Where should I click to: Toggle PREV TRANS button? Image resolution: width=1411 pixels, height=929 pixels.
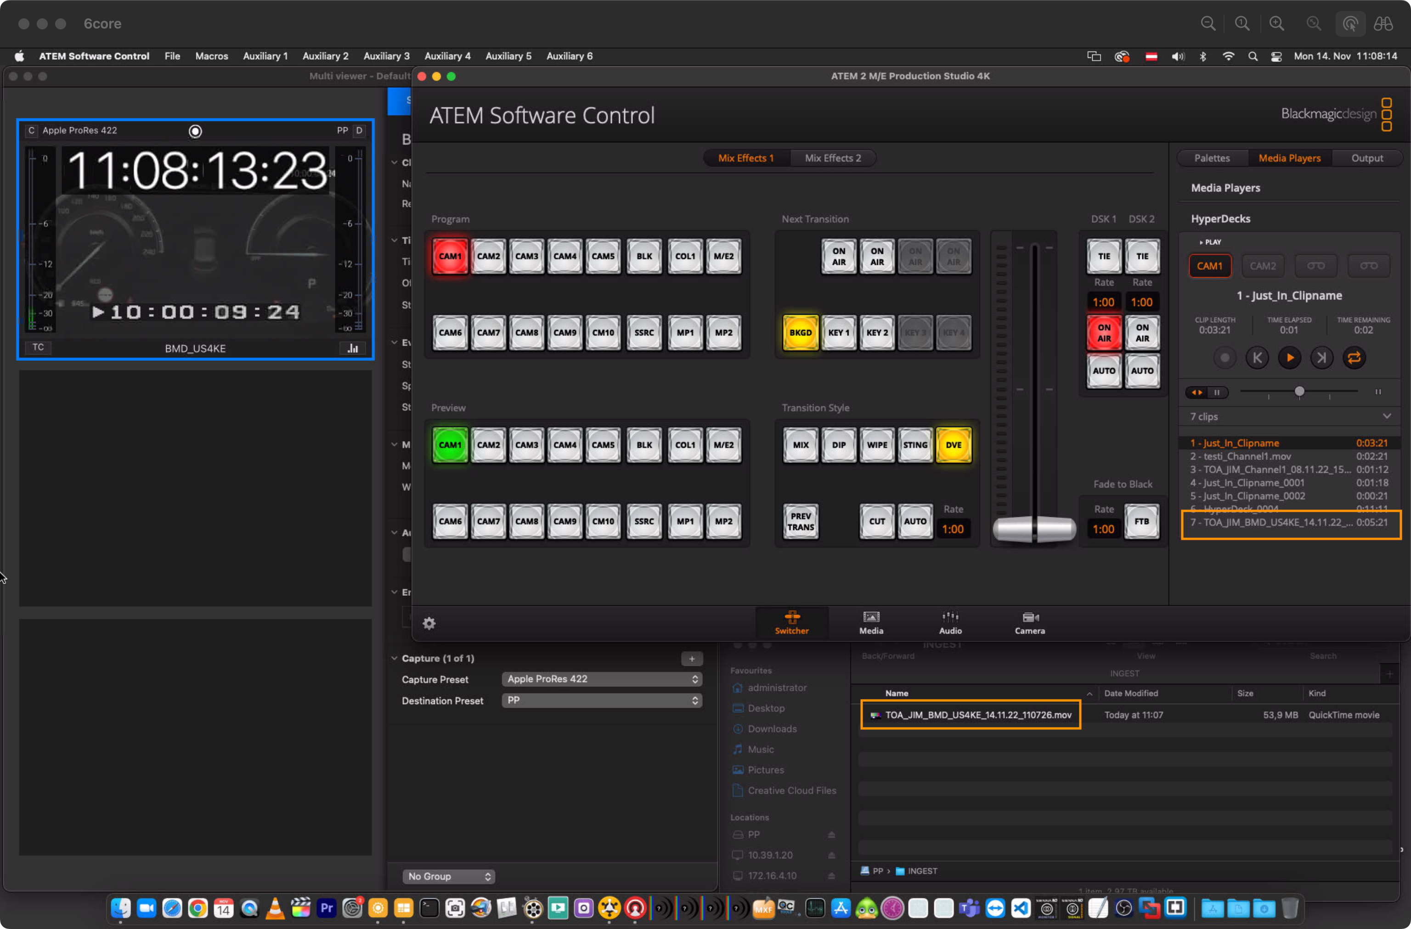point(801,521)
